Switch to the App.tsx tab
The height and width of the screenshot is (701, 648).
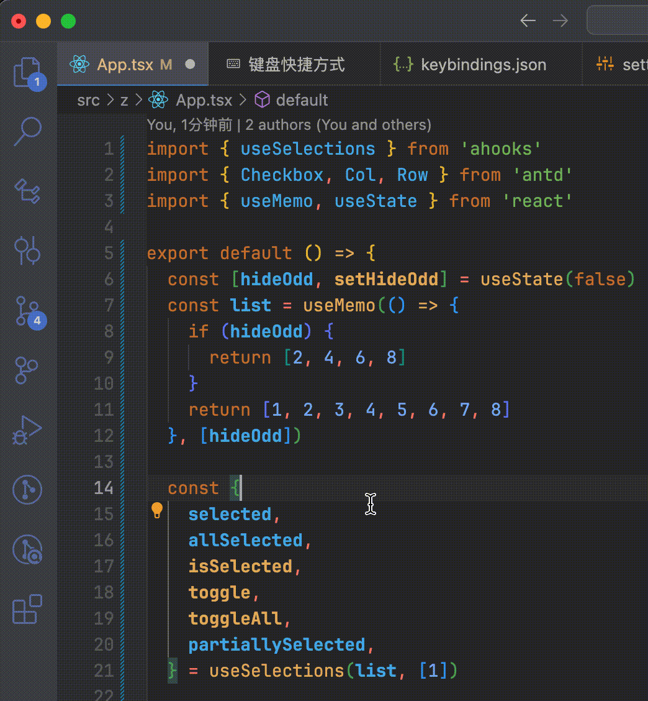click(x=133, y=64)
